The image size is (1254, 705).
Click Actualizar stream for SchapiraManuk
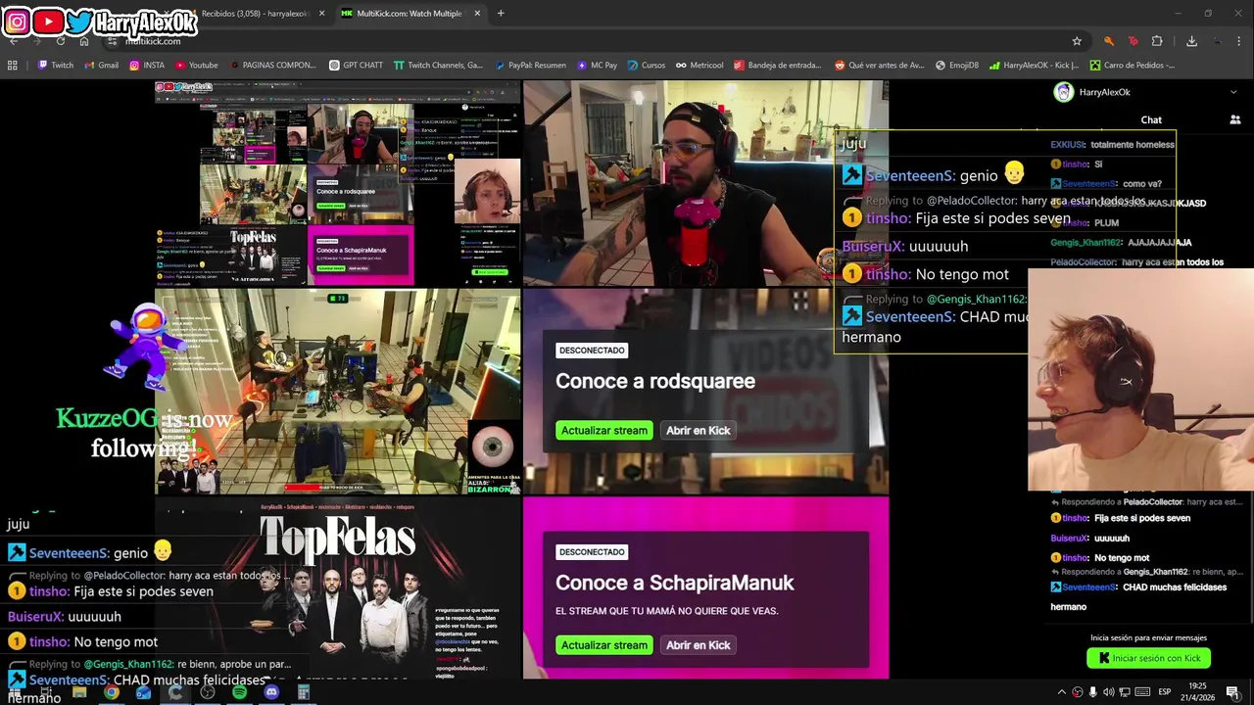[x=604, y=645]
